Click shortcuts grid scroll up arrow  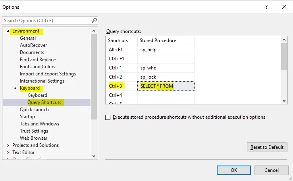coord(284,40)
